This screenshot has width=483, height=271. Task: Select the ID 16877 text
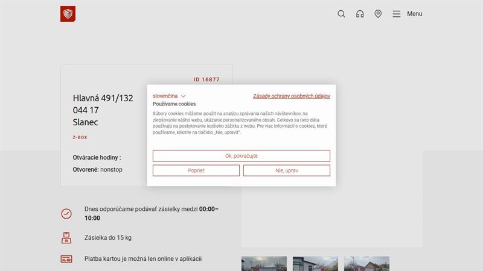pos(206,79)
